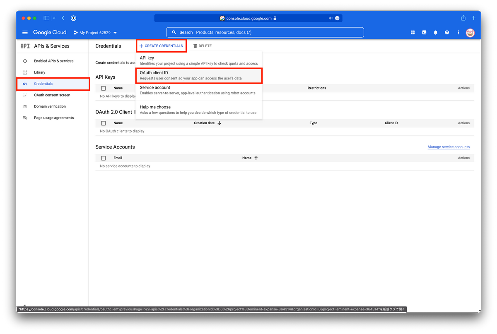Click the gift icon in Cloud header
This screenshot has height=334, width=497.
[413, 32]
